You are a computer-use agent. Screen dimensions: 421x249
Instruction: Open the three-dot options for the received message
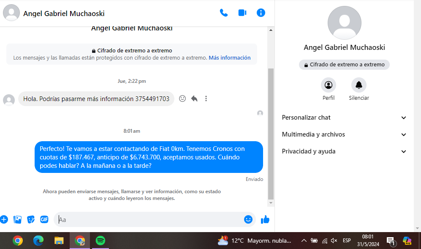click(206, 99)
